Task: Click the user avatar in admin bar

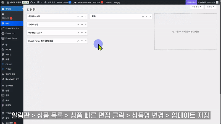Action: [217, 2]
